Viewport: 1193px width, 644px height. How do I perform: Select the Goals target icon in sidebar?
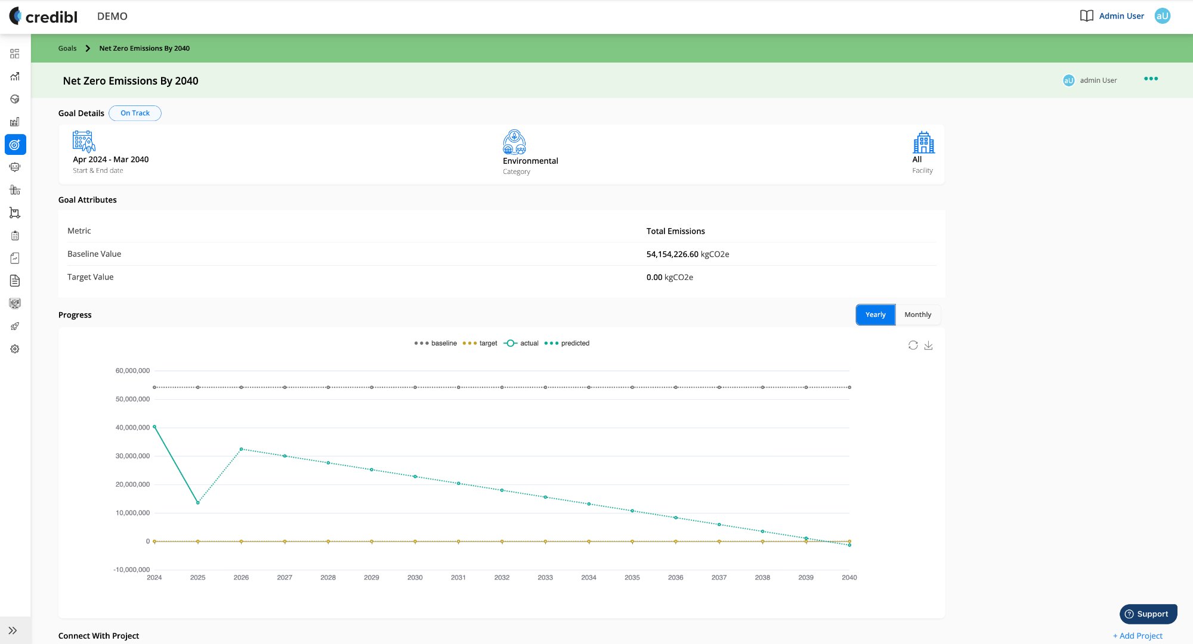point(15,144)
